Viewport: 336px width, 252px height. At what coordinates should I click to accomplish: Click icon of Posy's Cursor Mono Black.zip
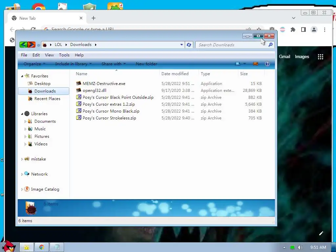[x=79, y=111]
